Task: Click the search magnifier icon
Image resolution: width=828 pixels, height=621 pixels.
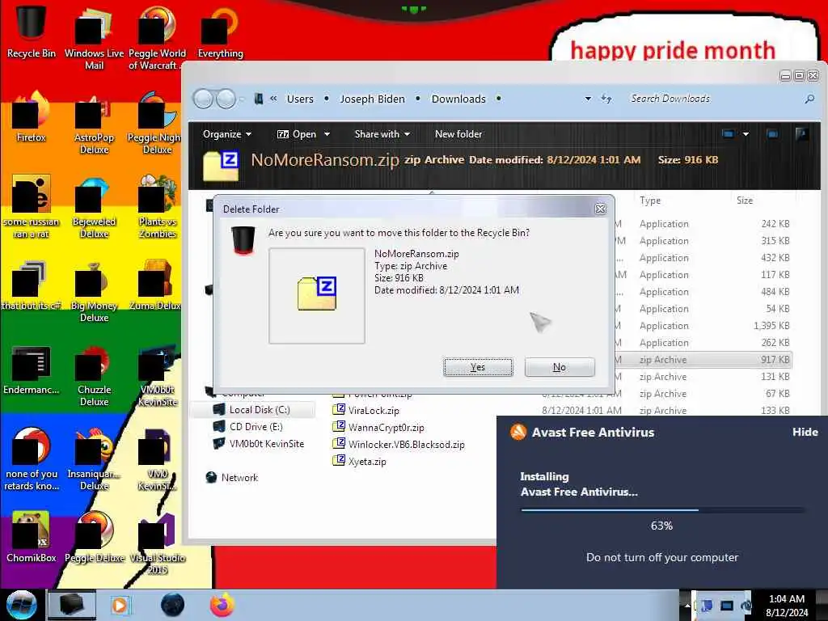Action: tap(809, 99)
